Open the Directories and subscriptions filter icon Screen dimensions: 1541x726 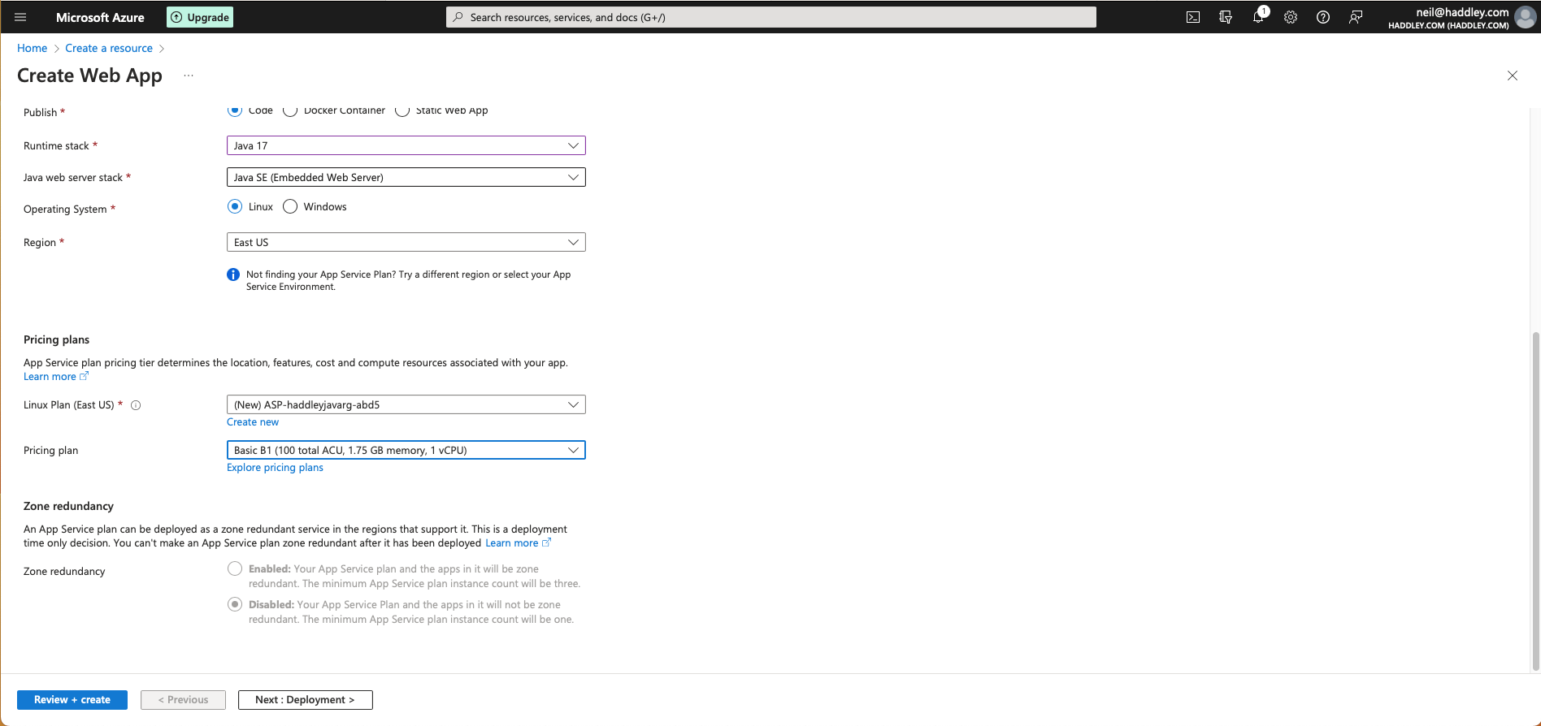point(1226,17)
